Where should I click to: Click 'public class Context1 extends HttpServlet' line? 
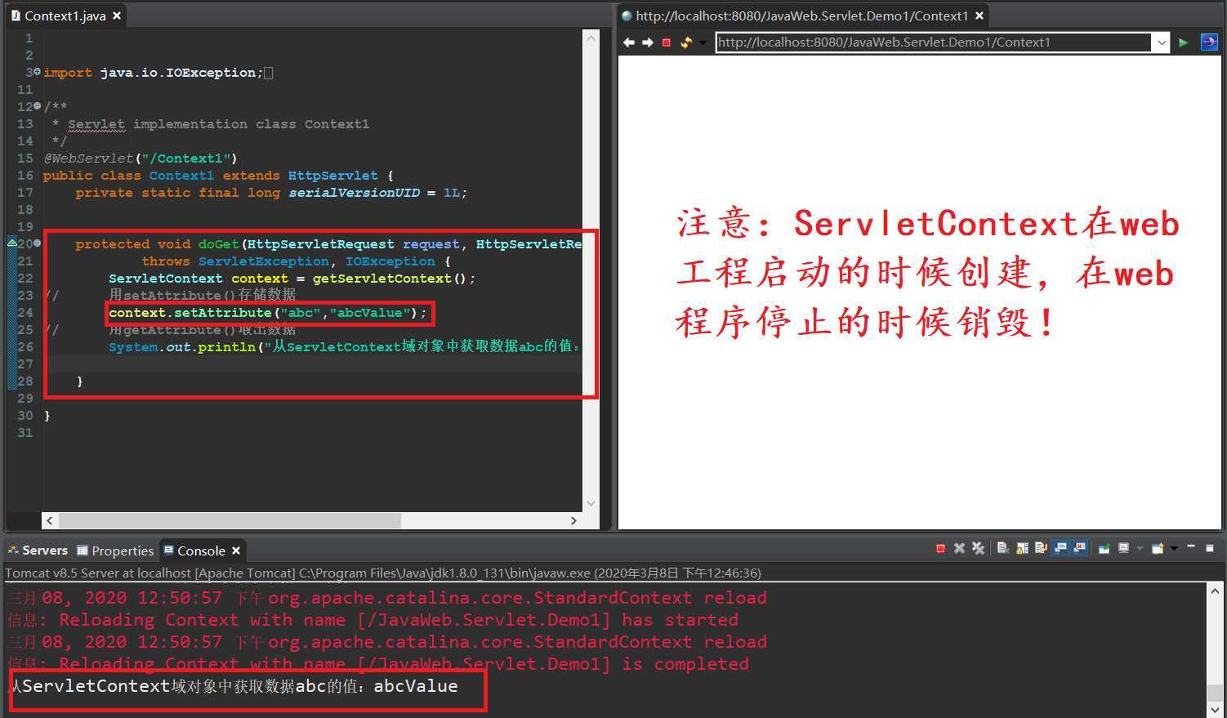[x=218, y=176]
